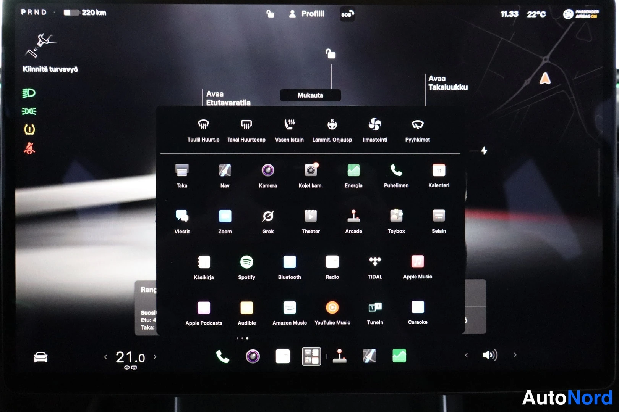Open the Toybox app
Viewport: 619px width, 412px height.
[x=396, y=221]
